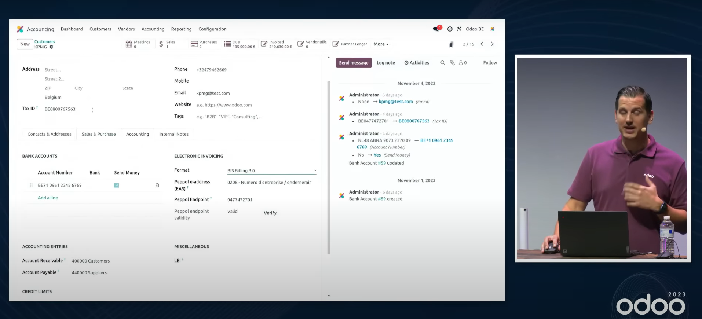Screen dimensions: 702x319
Task: Open Partner Ledger stat button
Action: [350, 44]
